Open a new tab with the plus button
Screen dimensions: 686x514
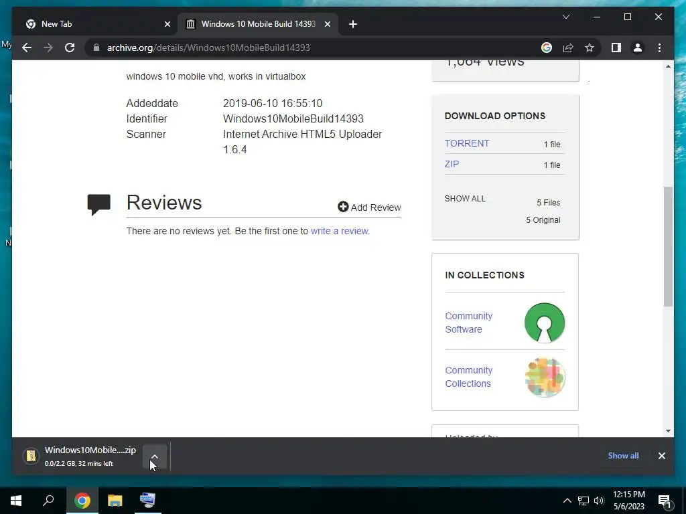pyautogui.click(x=353, y=24)
